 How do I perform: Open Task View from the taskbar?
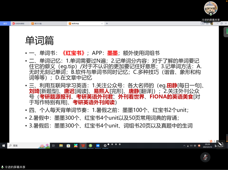click(53, 146)
